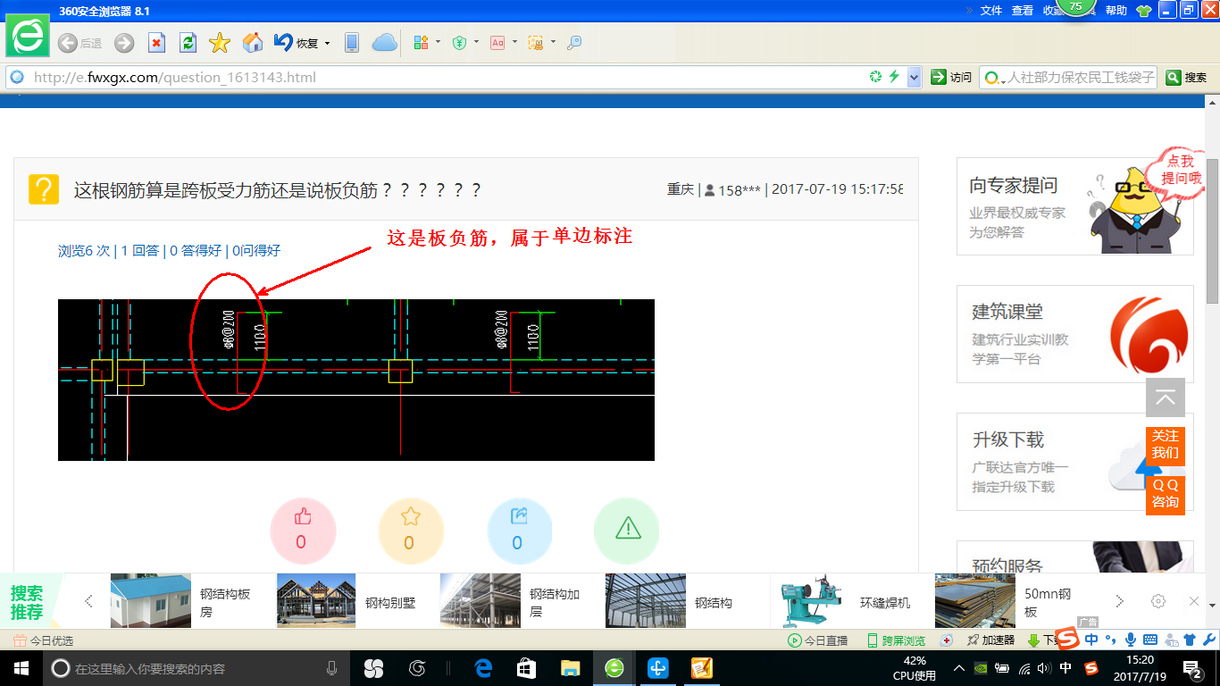
Task: Click the 访问 go button
Action: tap(951, 78)
